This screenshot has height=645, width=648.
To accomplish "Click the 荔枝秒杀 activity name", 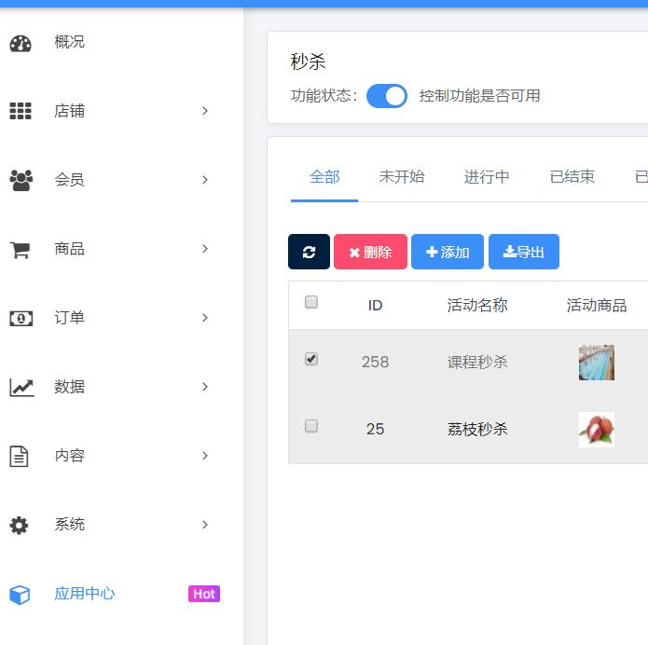I will coord(477,429).
